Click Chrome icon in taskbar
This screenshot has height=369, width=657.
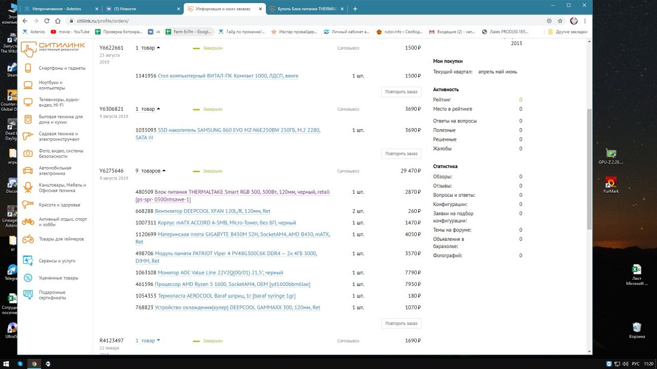(34, 363)
